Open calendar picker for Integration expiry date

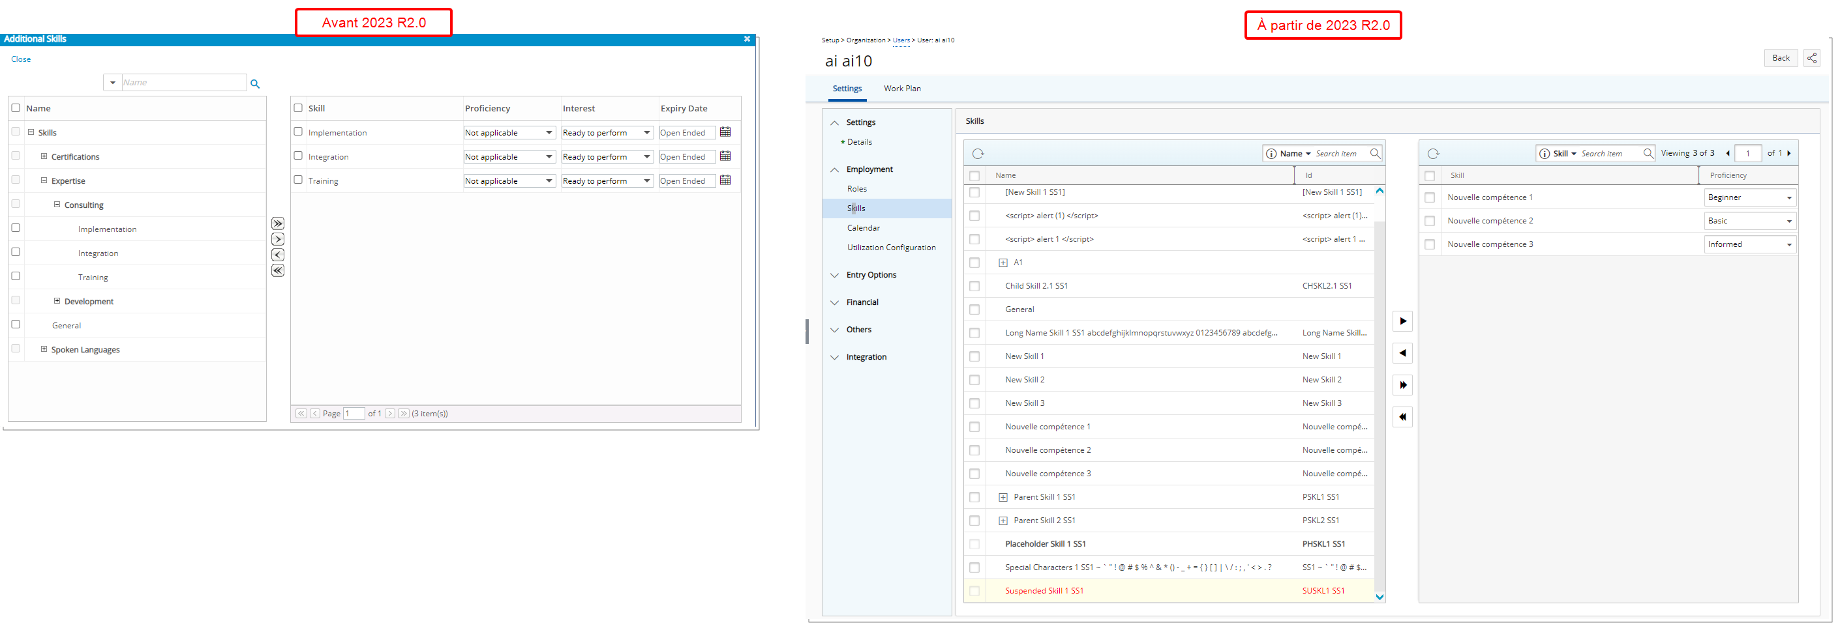[x=725, y=156]
